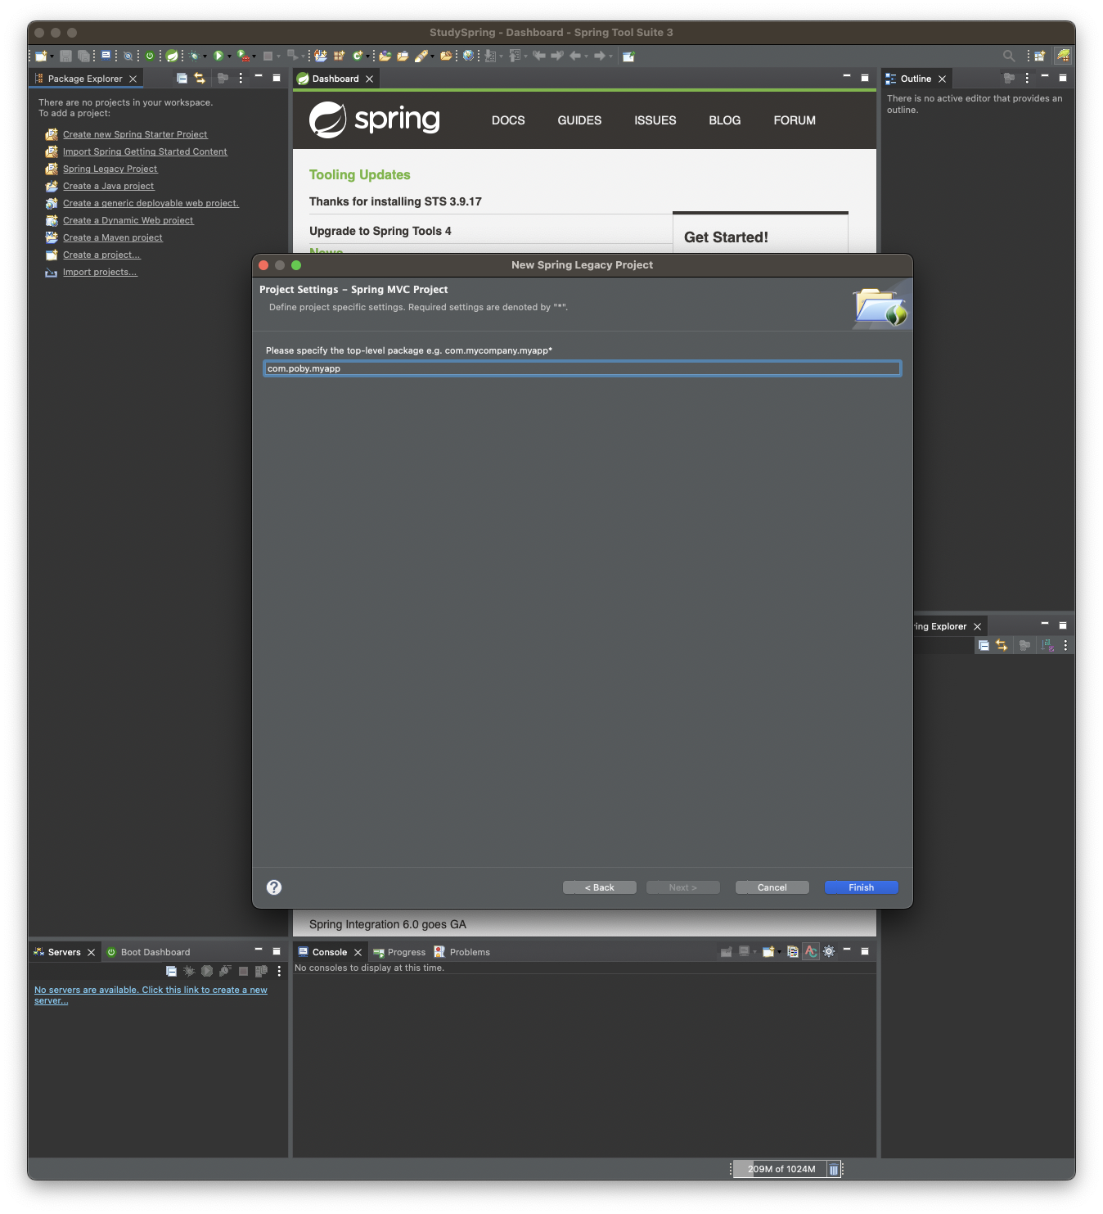Click the New wizard icon in main toolbar
The height and width of the screenshot is (1214, 1103).
41,56
